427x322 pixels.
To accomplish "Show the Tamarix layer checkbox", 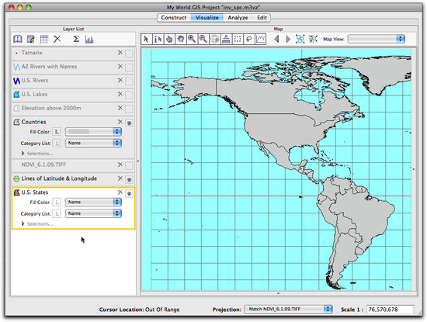I will (x=129, y=54).
